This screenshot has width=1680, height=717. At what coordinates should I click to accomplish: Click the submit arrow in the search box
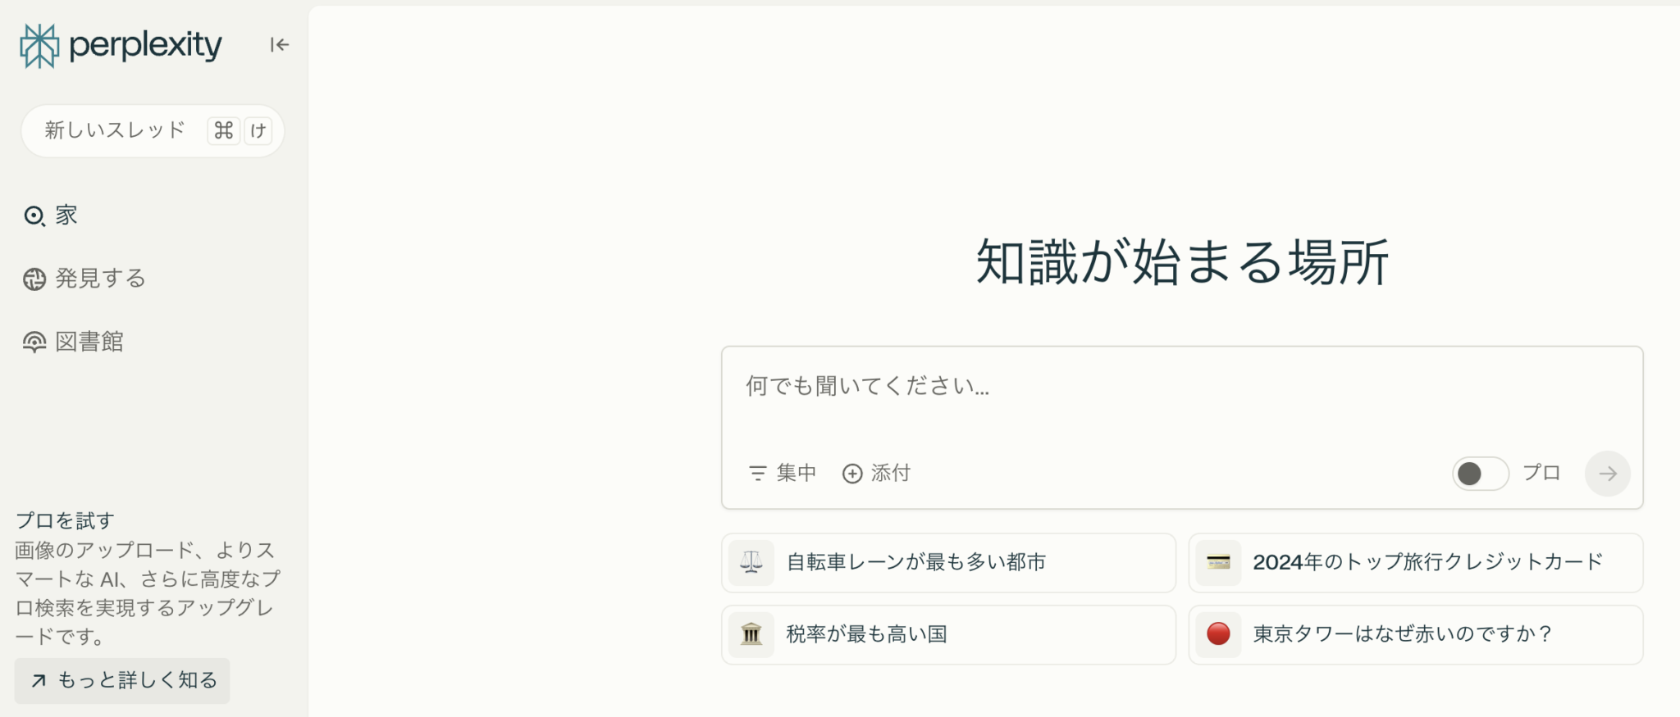1607,474
